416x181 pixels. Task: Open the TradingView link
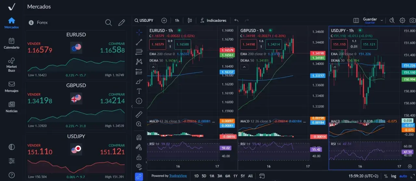(178, 176)
